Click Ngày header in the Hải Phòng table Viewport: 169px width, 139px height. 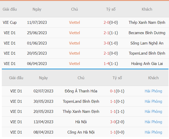click(43, 78)
